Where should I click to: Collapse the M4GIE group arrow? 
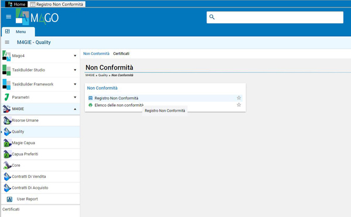pyautogui.click(x=75, y=109)
